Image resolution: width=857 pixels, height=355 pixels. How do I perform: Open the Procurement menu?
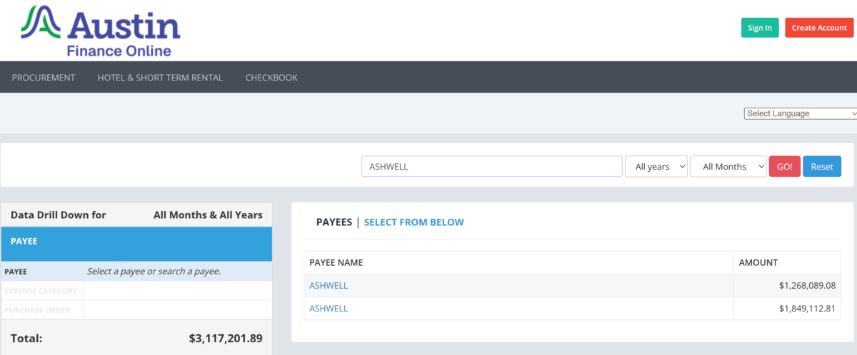pos(44,78)
